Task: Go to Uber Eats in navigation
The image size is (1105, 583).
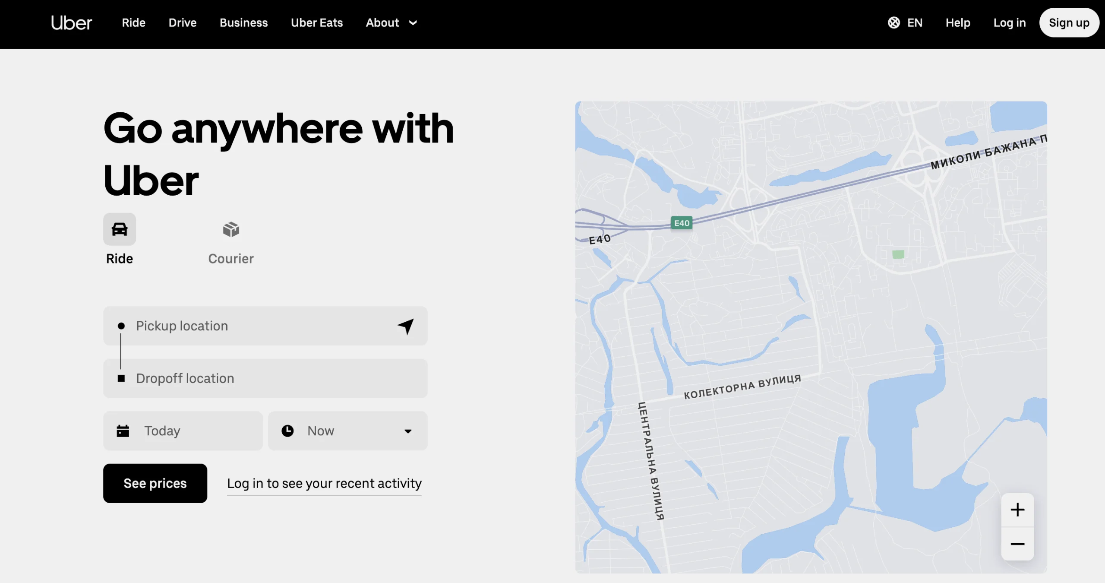Action: pos(317,23)
